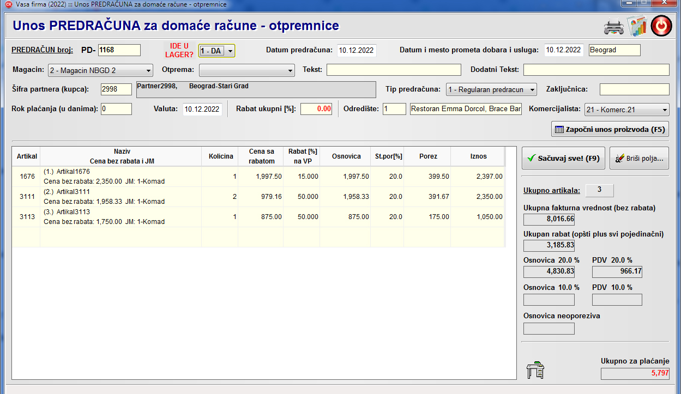Click rabat value 15.000 cell
Viewport: 681px width, 394px height.
pos(303,177)
